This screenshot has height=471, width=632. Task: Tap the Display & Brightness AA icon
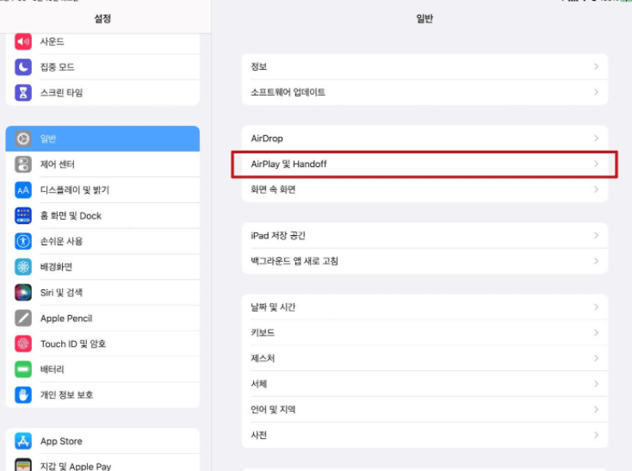(23, 189)
